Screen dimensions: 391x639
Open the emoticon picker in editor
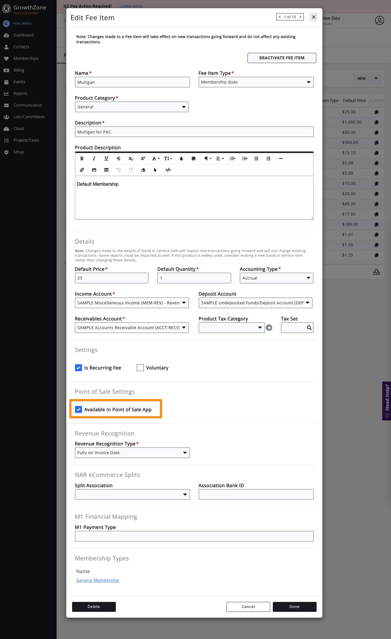click(x=193, y=159)
